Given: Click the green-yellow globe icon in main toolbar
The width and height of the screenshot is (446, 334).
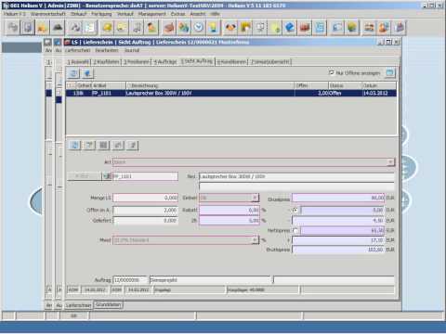Looking at the screenshot, I should coord(352,28).
